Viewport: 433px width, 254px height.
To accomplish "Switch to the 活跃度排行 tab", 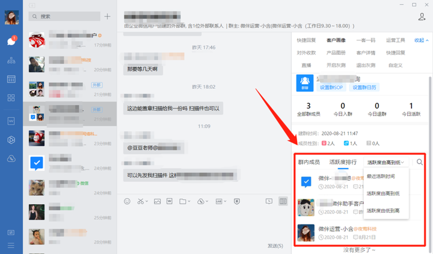I will point(343,162).
